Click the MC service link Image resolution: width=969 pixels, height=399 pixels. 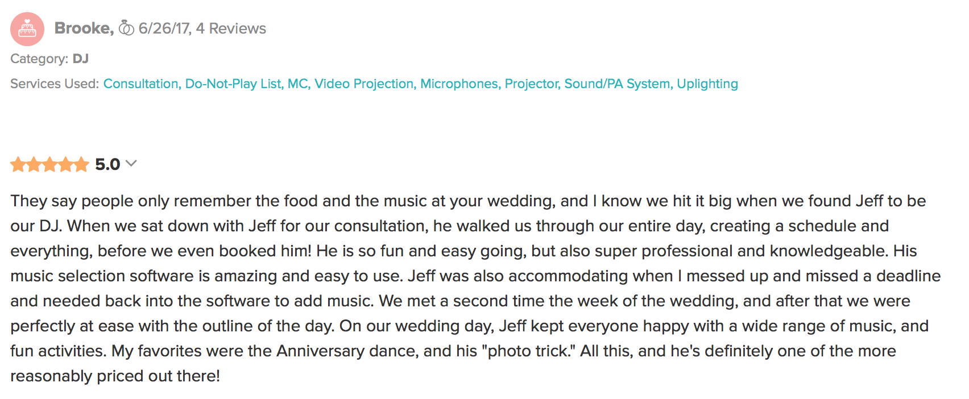click(299, 84)
